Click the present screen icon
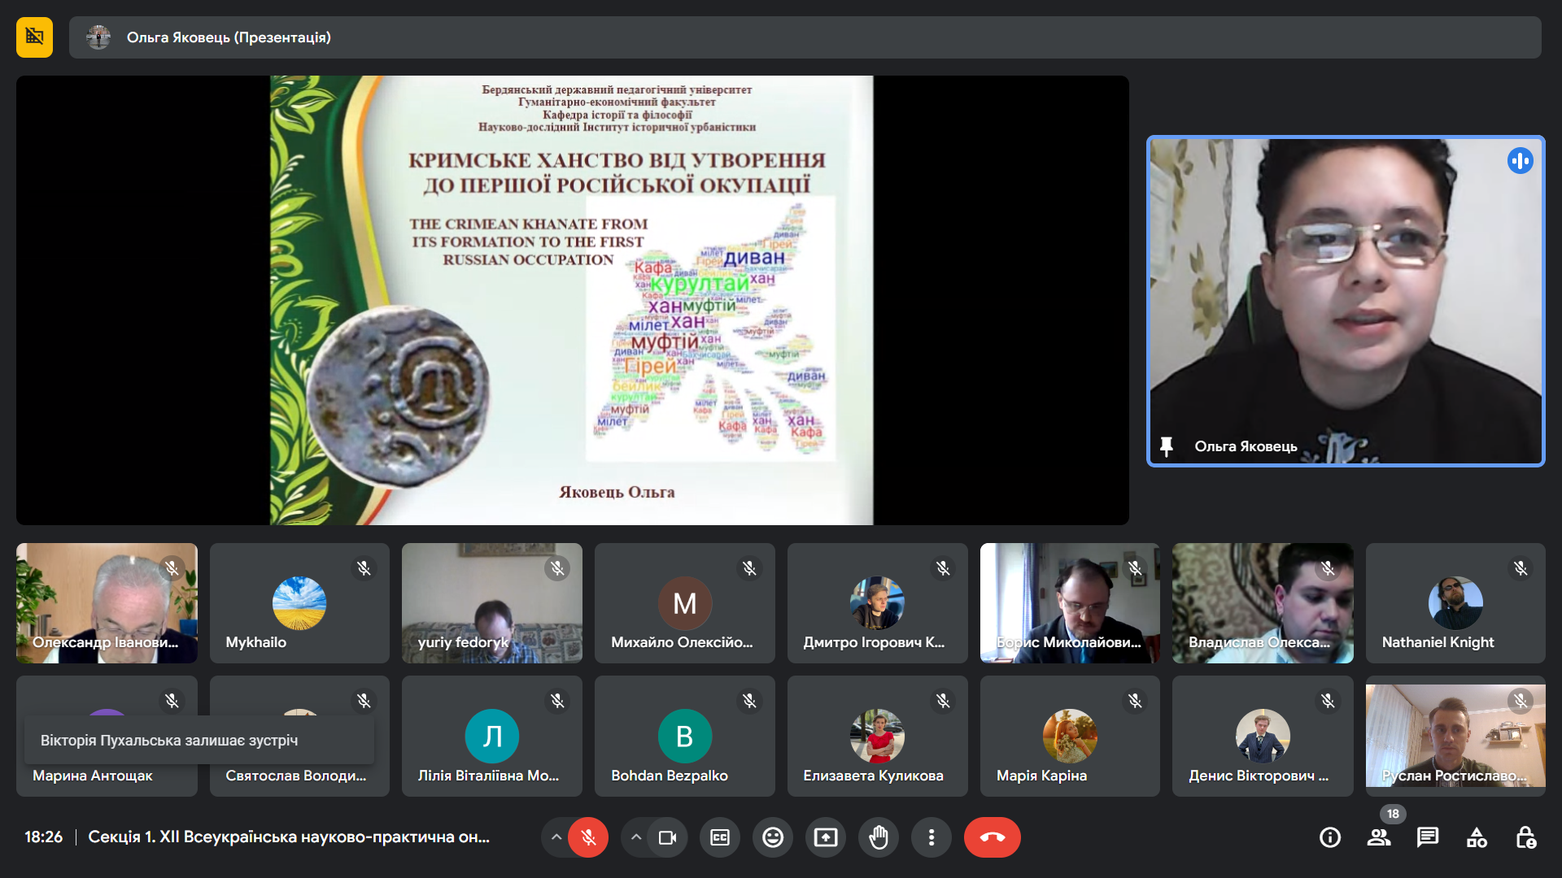Image resolution: width=1562 pixels, height=878 pixels. tap(825, 837)
